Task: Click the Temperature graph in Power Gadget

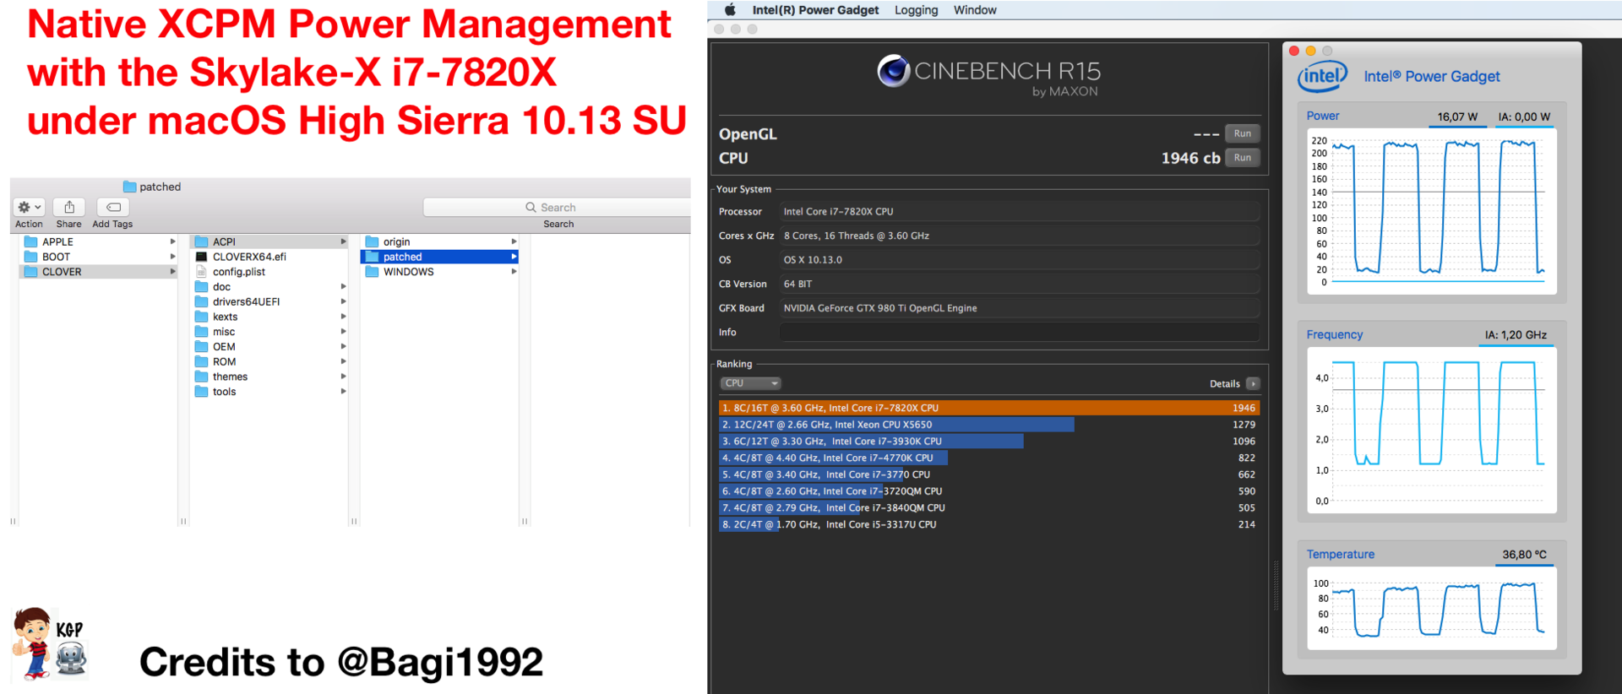Action: (1432, 608)
